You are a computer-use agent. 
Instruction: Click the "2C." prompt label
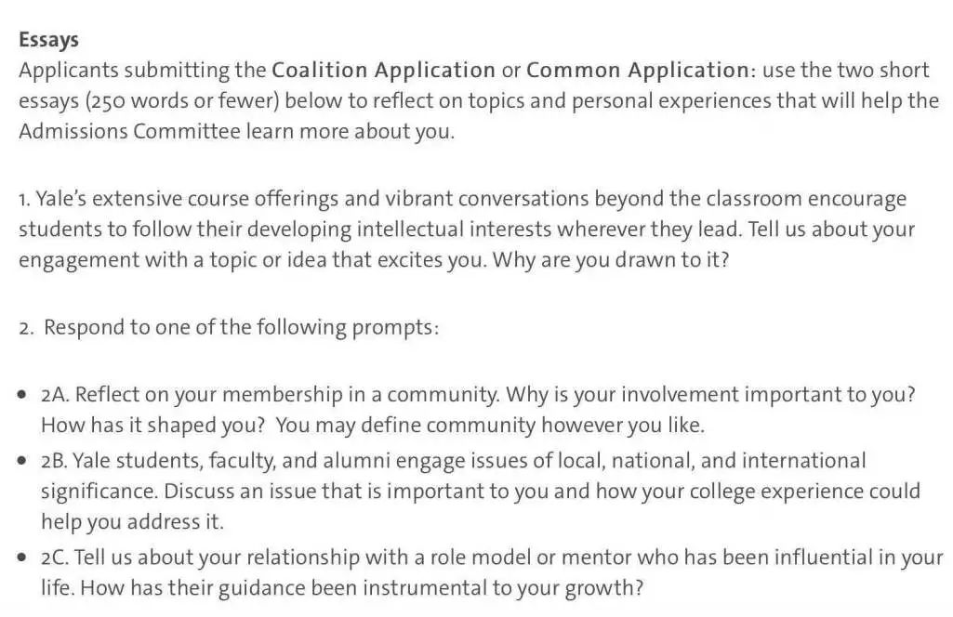(x=55, y=558)
